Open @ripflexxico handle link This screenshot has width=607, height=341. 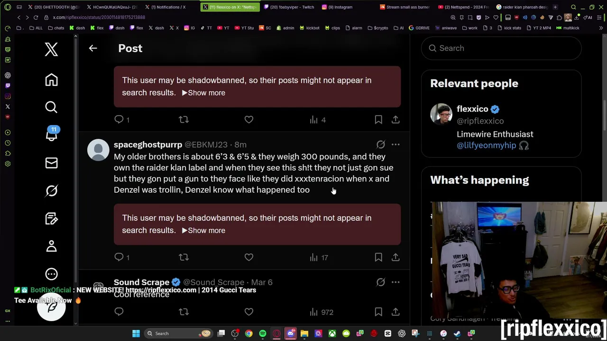pos(480,121)
